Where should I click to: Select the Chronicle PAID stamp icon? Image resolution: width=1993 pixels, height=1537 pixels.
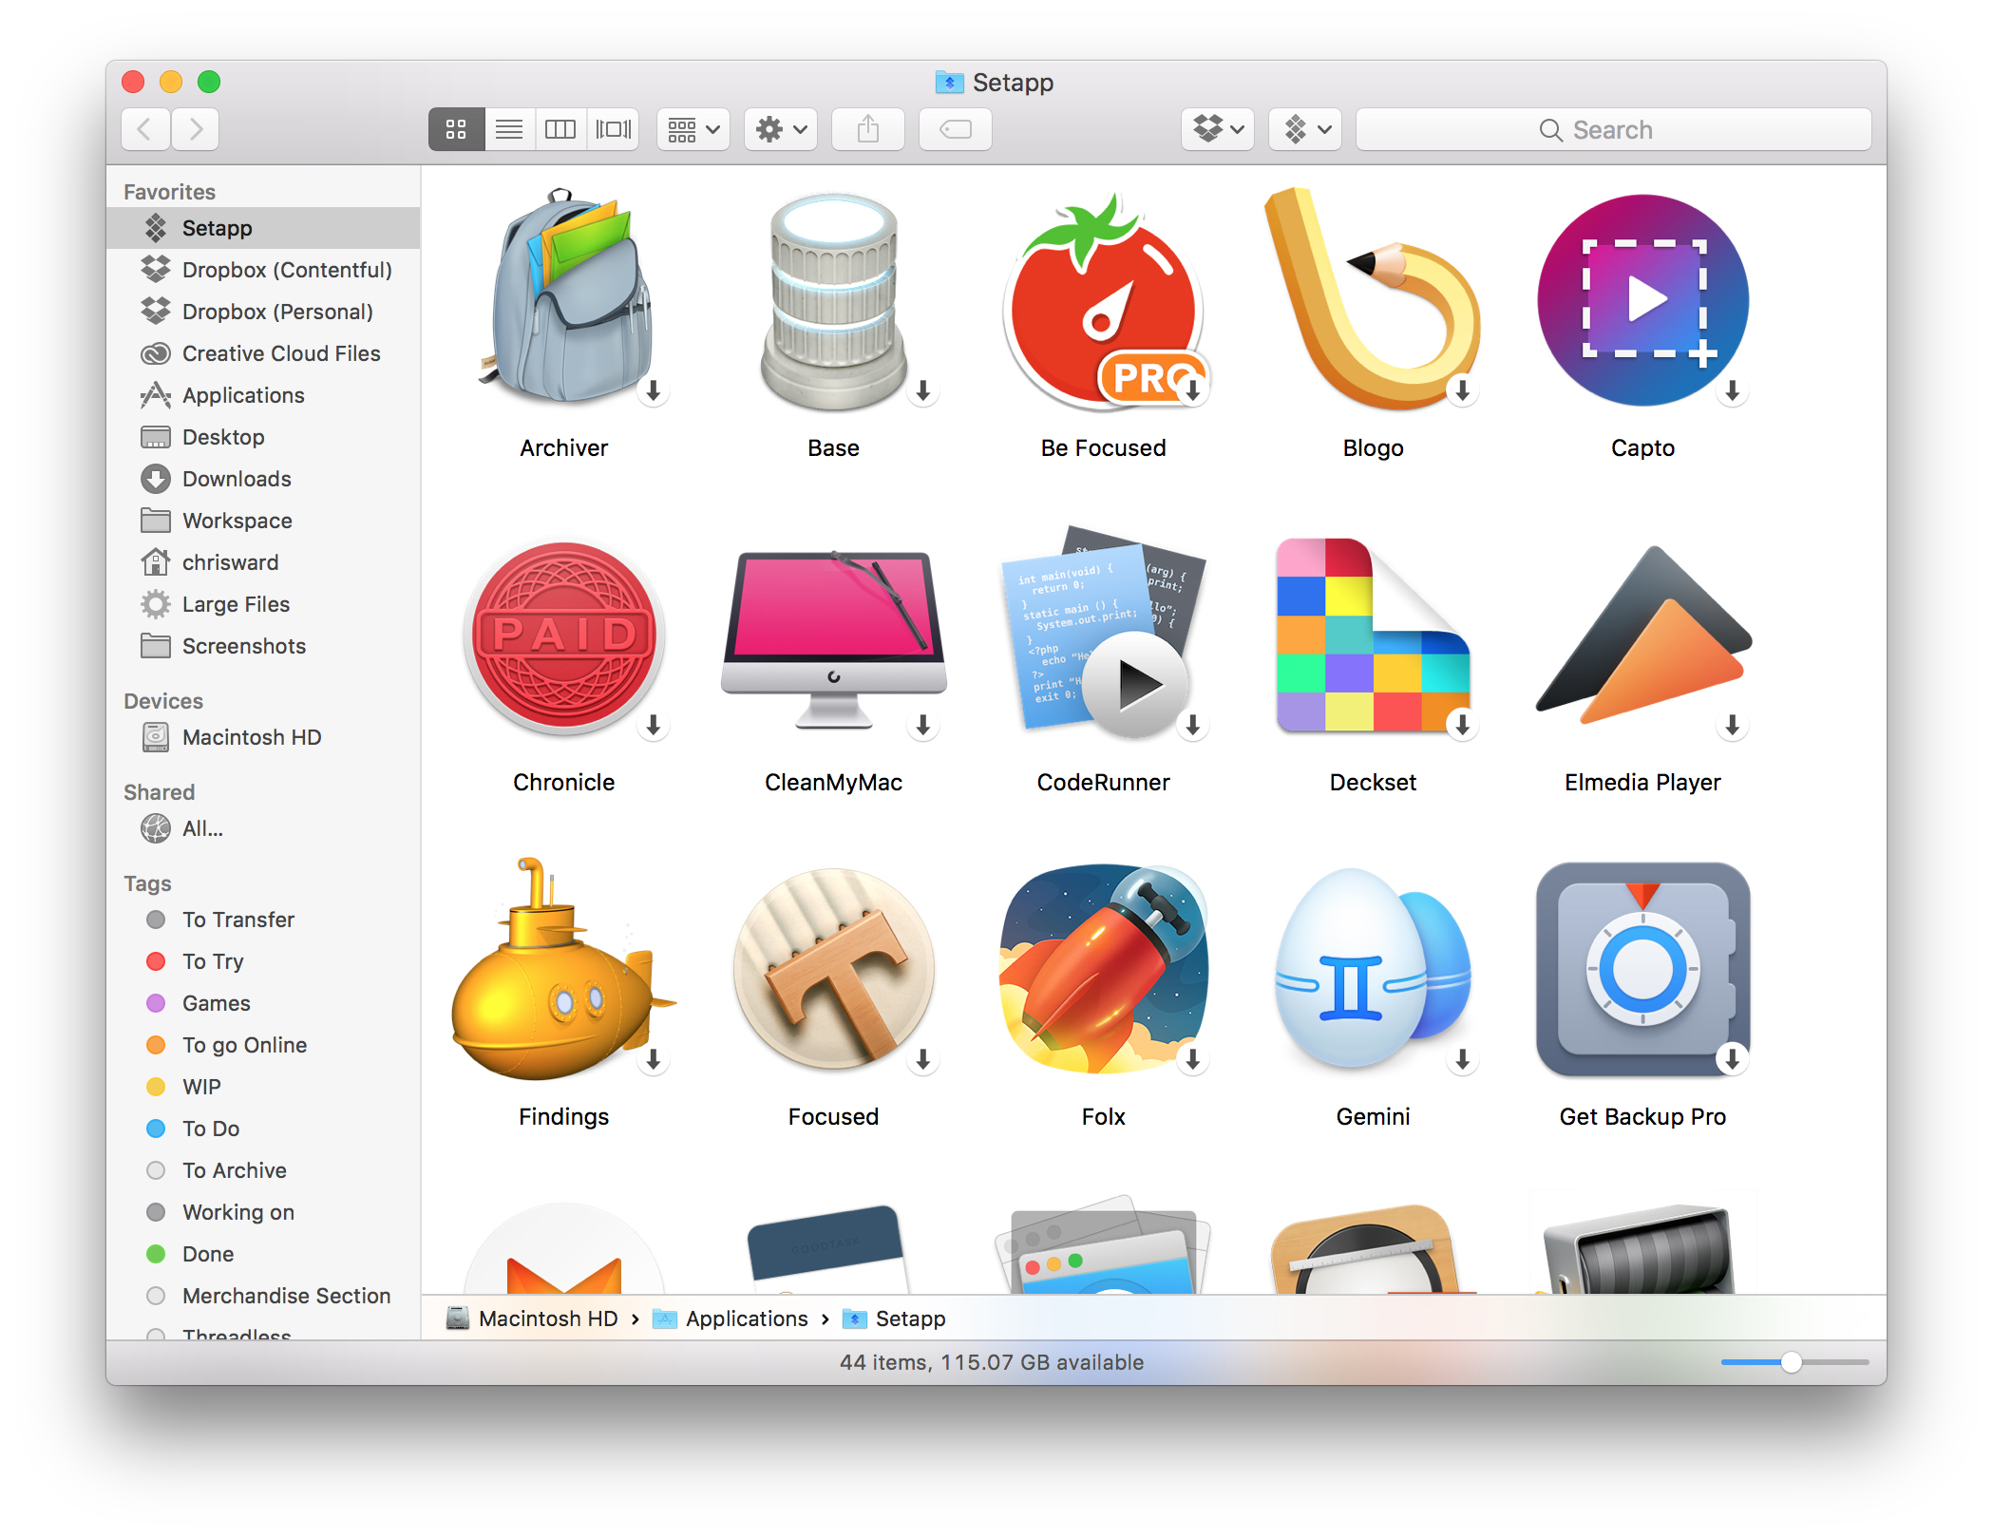(564, 636)
